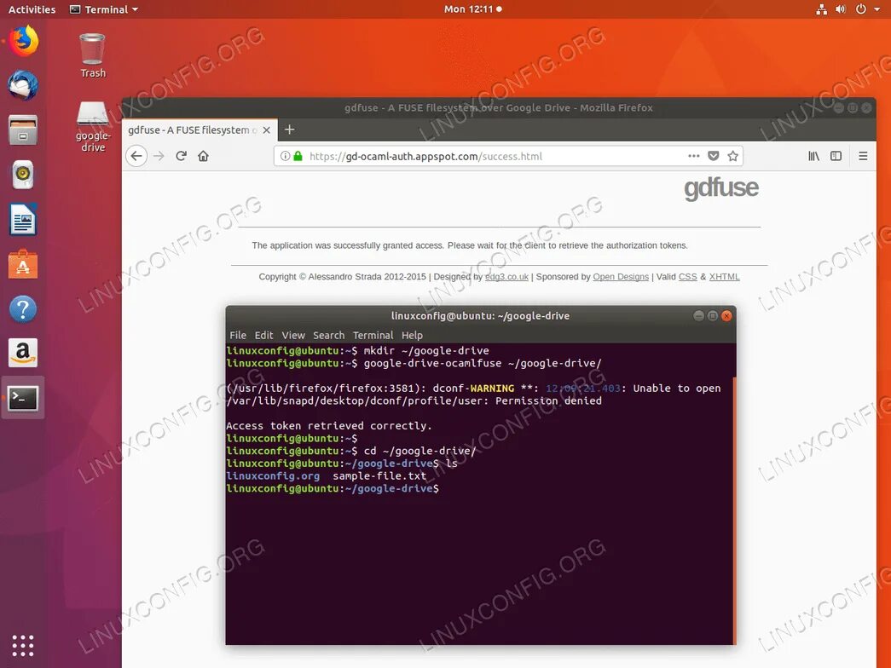Click 'google-drive-ocamlfuse ~/google-drive/' command
The image size is (891, 668).
click(x=483, y=363)
